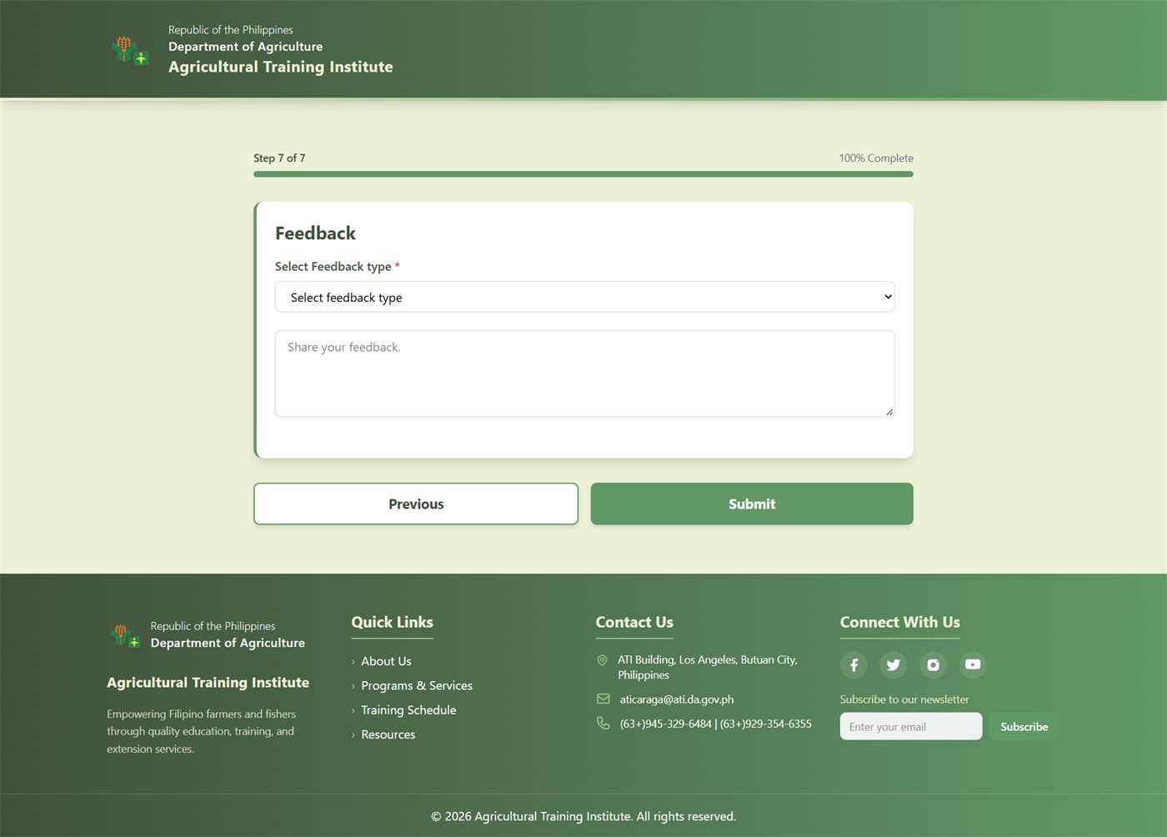Open the Facebook social icon
The height and width of the screenshot is (837, 1167).
click(854, 664)
